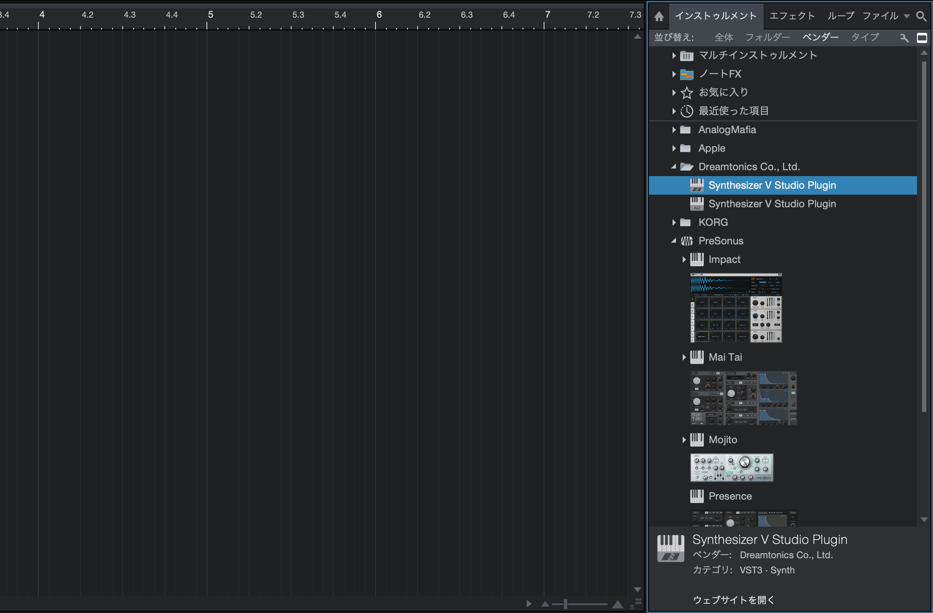Screen dimensions: 933x613
Task: Expand the KORG vendor folder
Action: click(674, 222)
